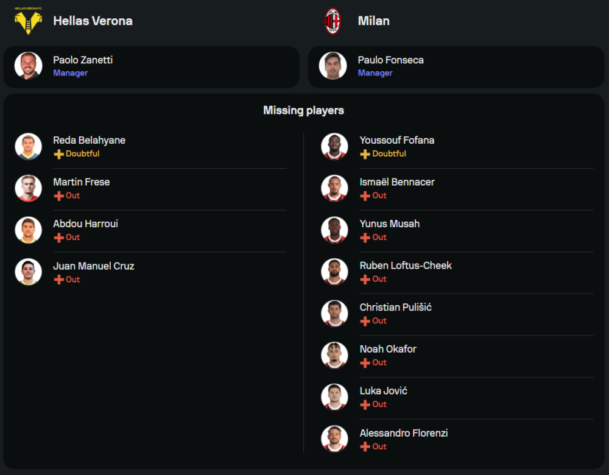Click Alessandro Florenzi's red out icon

(x=365, y=447)
